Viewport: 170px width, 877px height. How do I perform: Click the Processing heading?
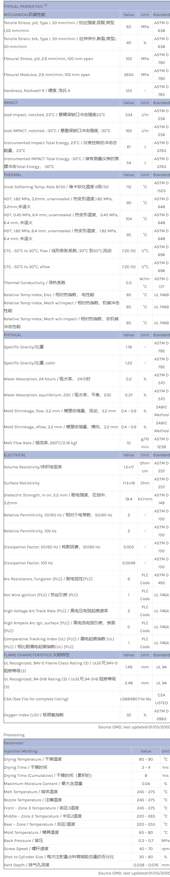coord(14,735)
